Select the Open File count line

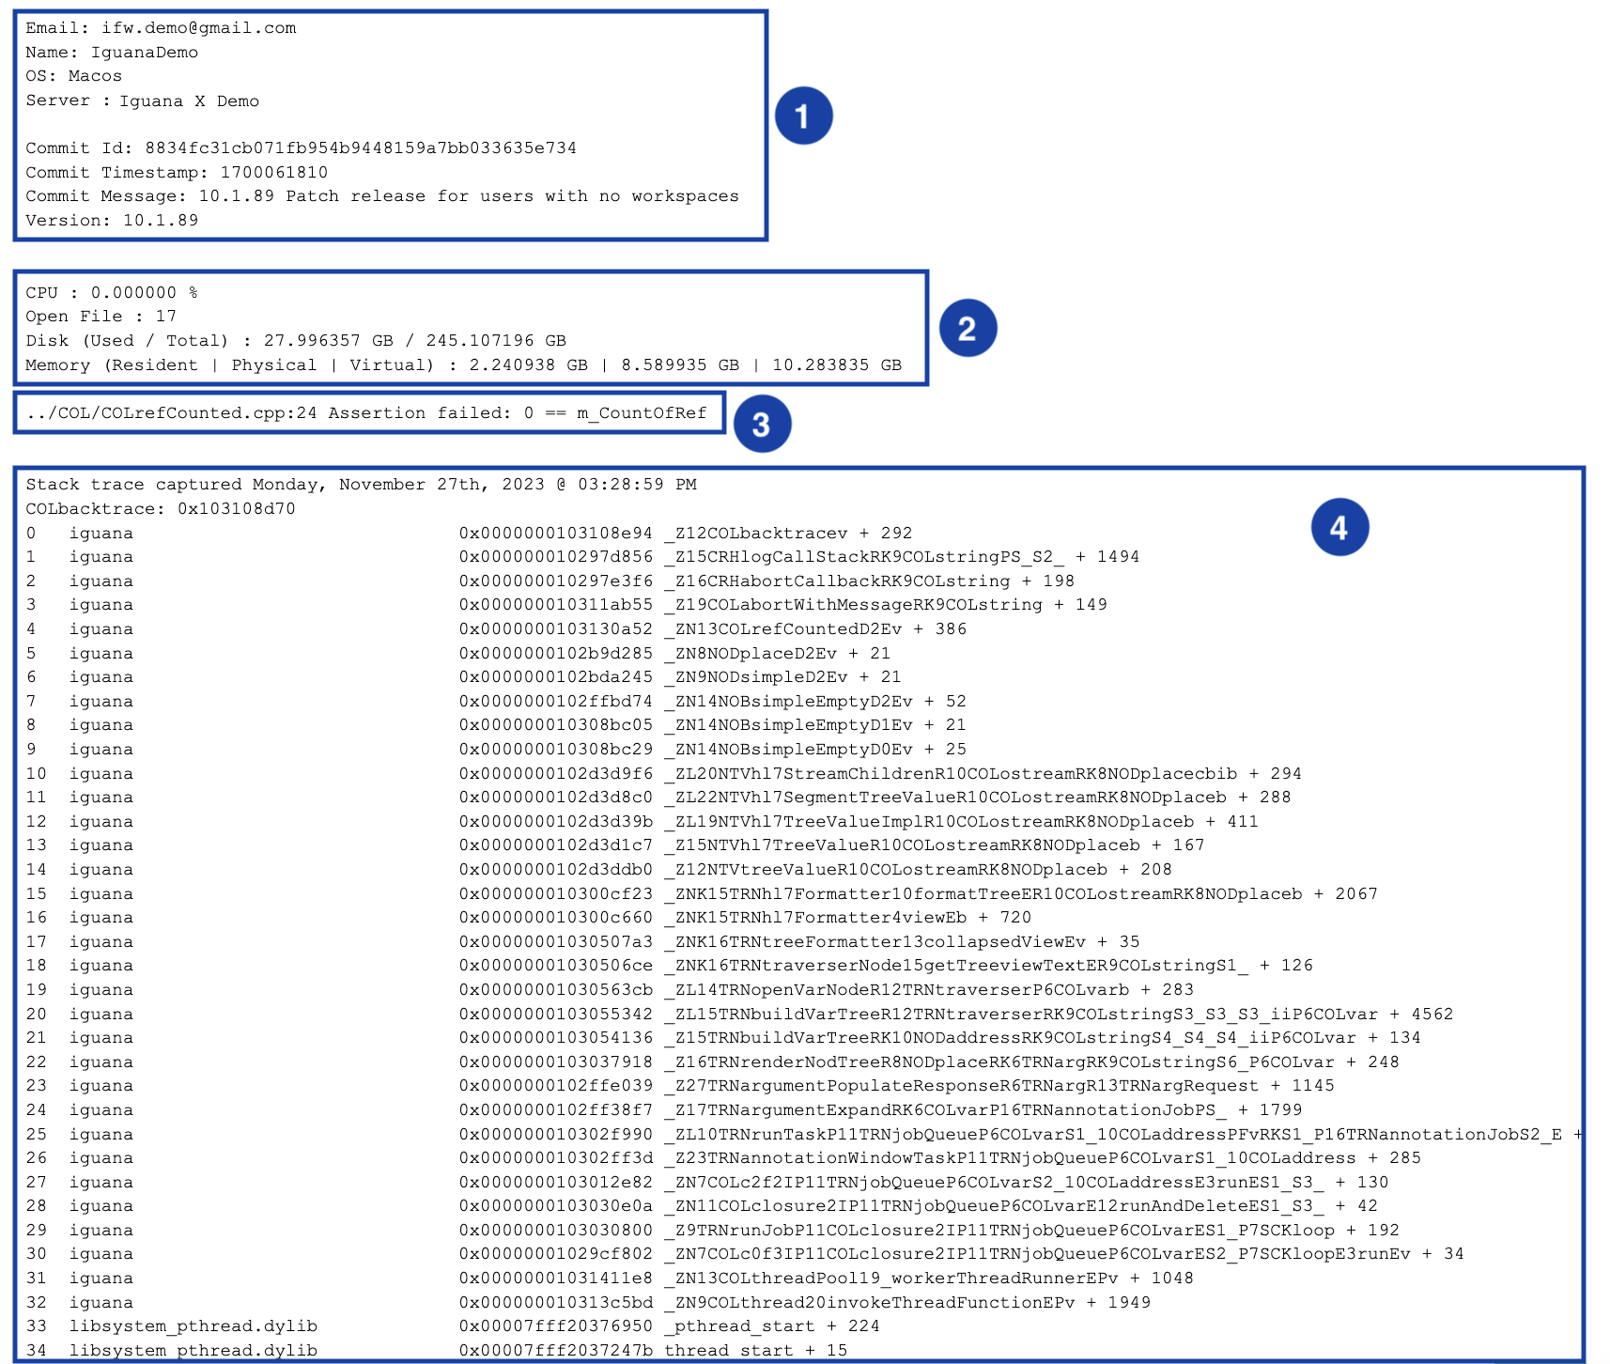(x=101, y=317)
